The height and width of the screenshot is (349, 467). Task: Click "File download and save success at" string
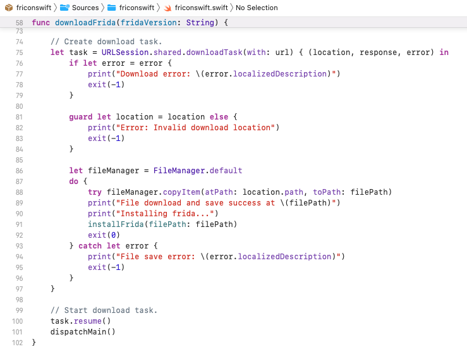point(195,203)
